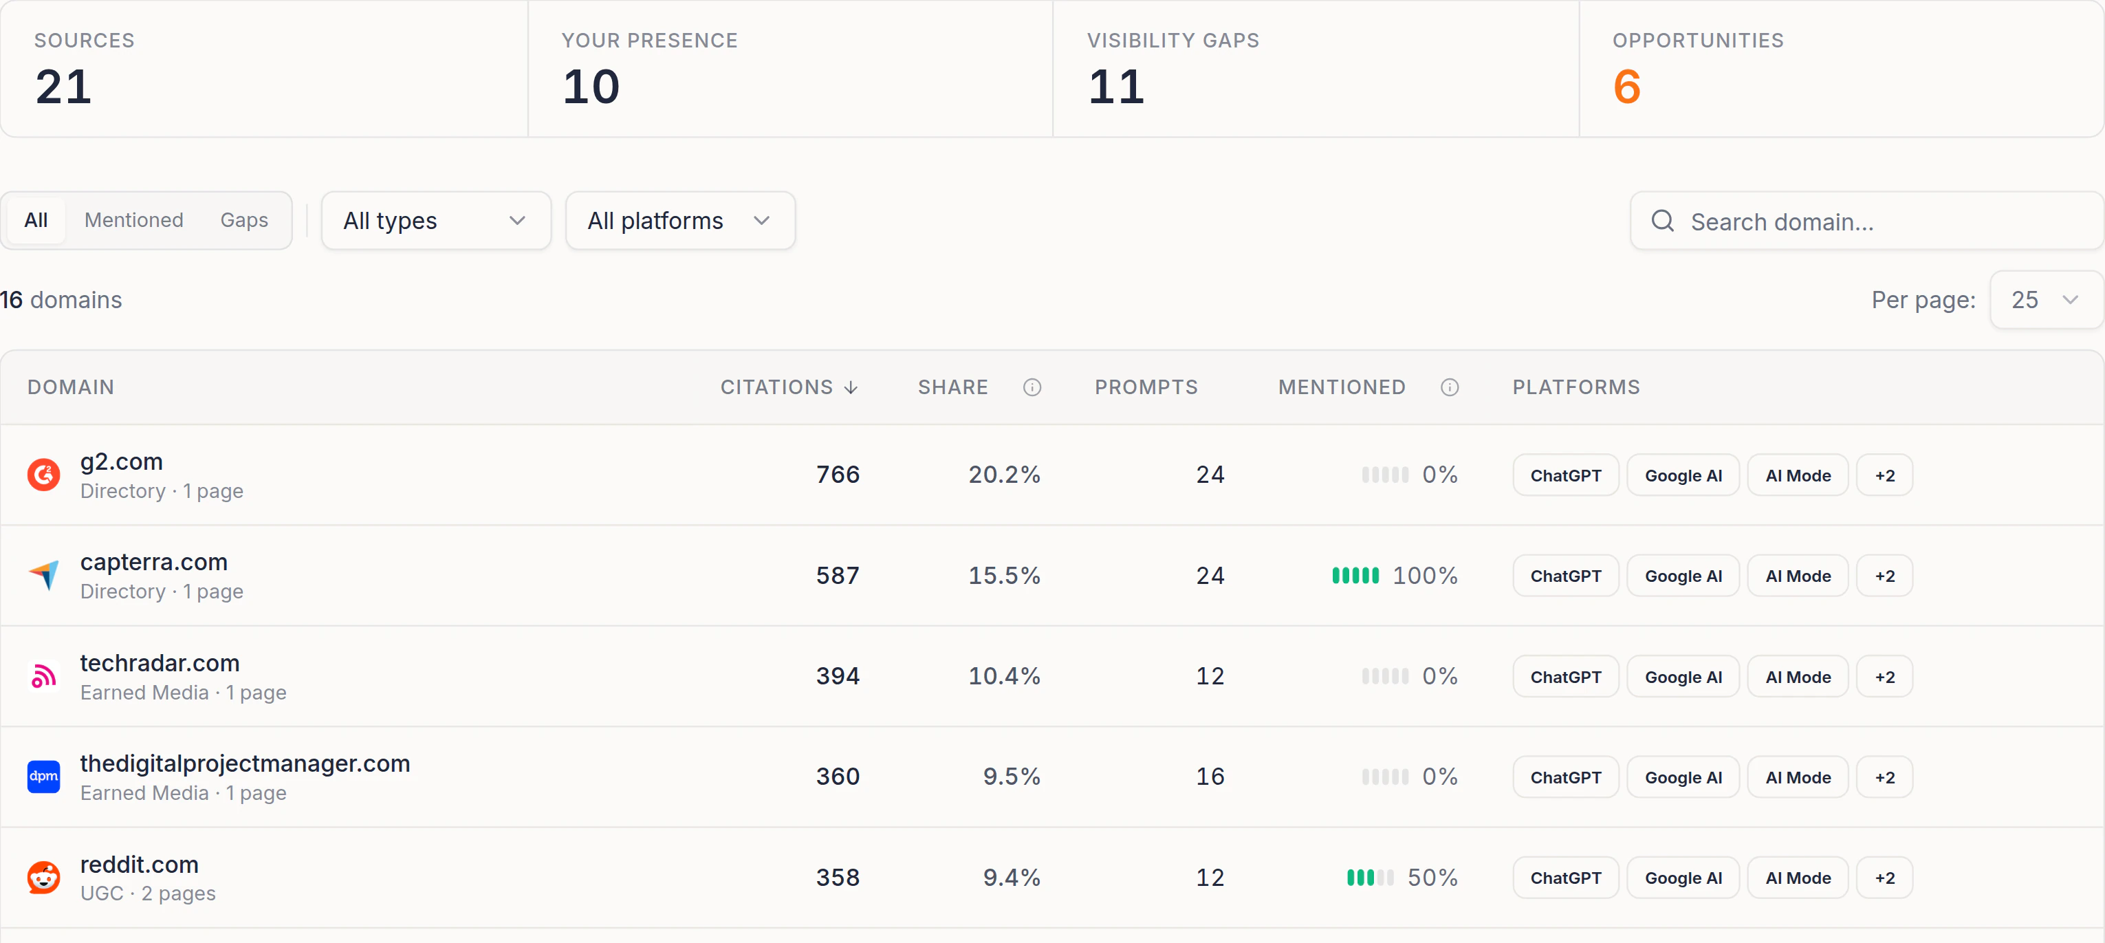Click the techradar.com signal logo icon

43,677
